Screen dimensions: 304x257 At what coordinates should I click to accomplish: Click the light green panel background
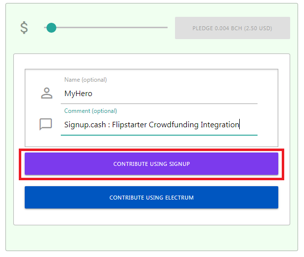tap(151, 238)
